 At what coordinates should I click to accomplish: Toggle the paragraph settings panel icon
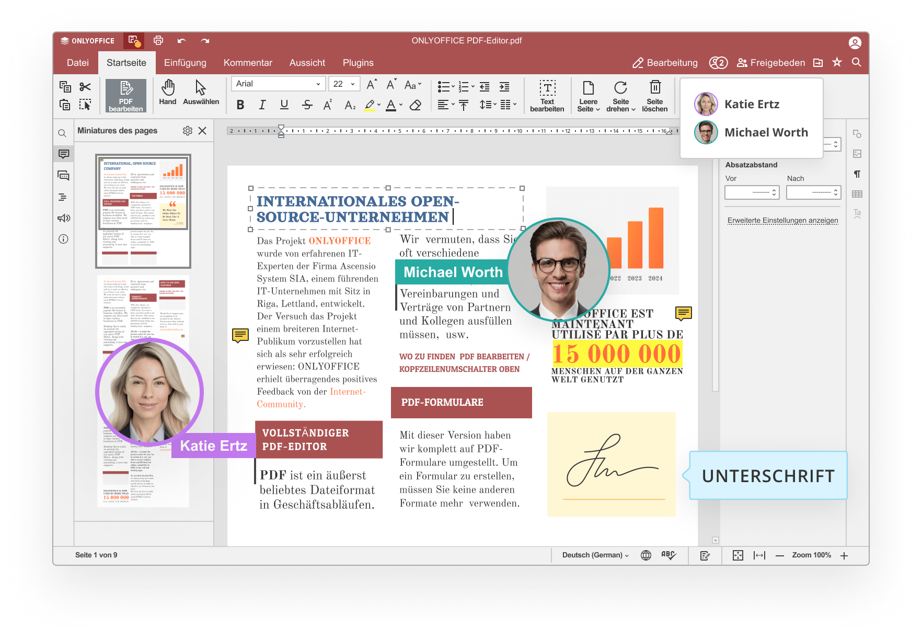click(x=857, y=174)
